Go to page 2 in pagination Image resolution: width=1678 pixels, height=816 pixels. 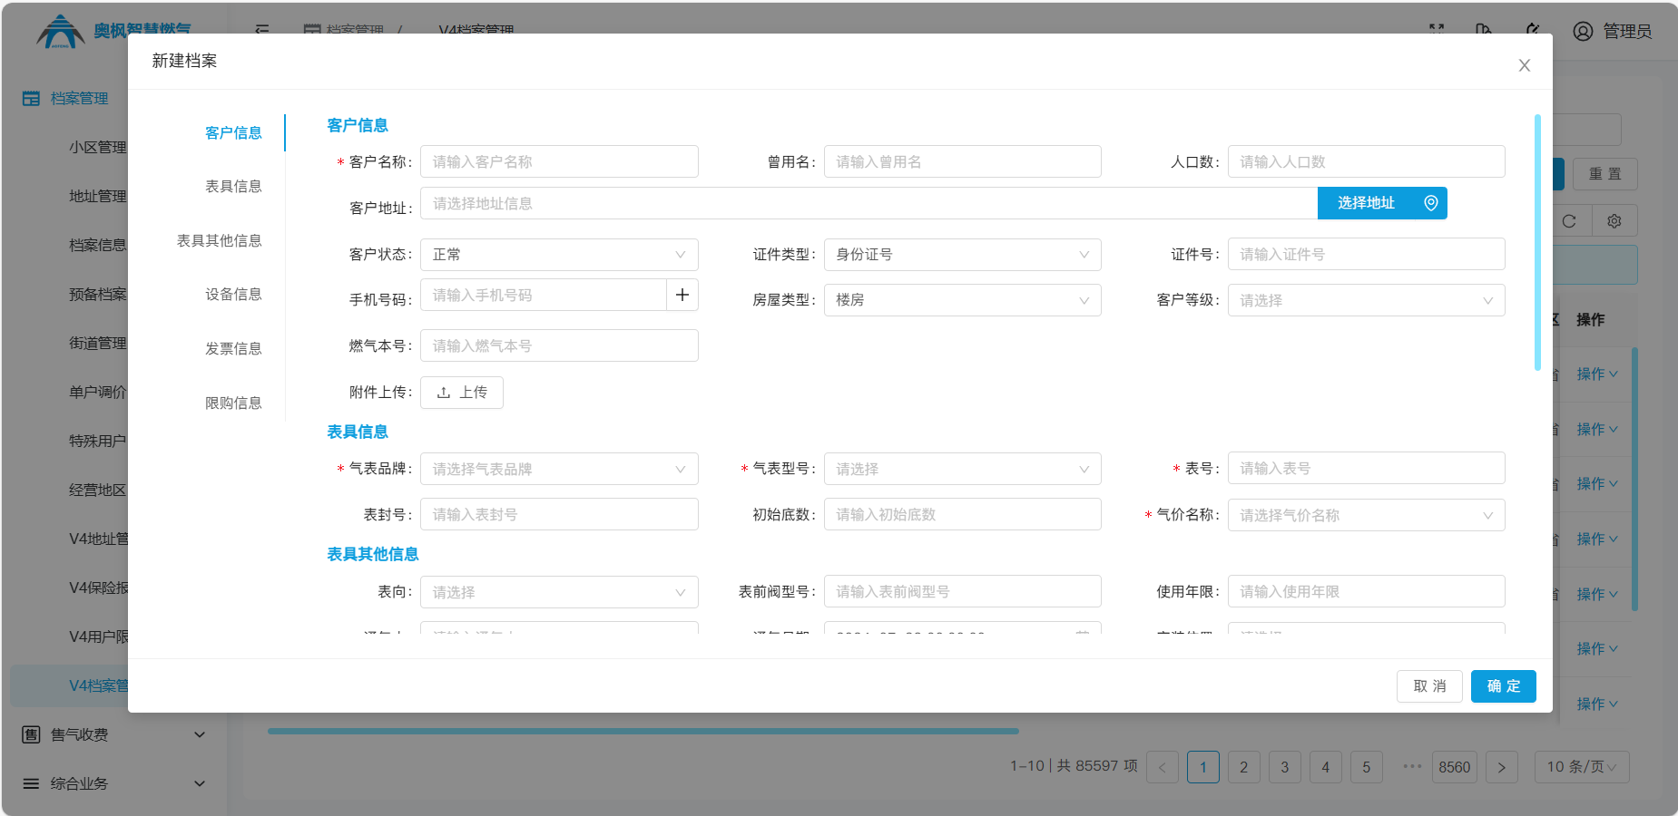pyautogui.click(x=1244, y=767)
